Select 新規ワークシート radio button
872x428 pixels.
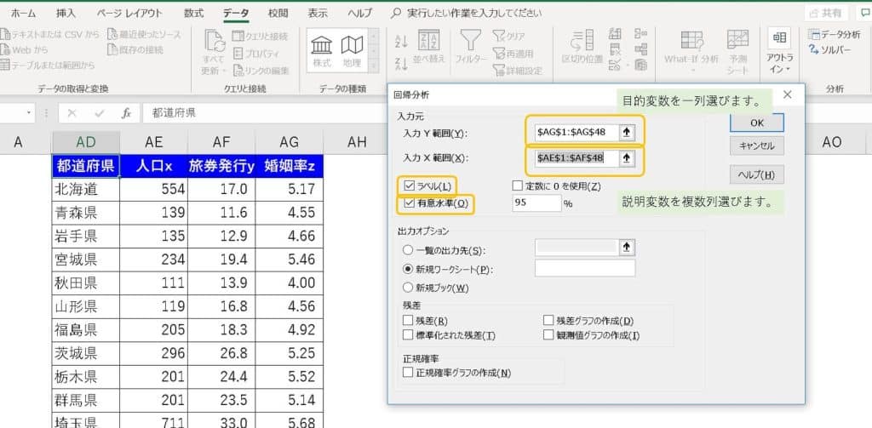(408, 269)
